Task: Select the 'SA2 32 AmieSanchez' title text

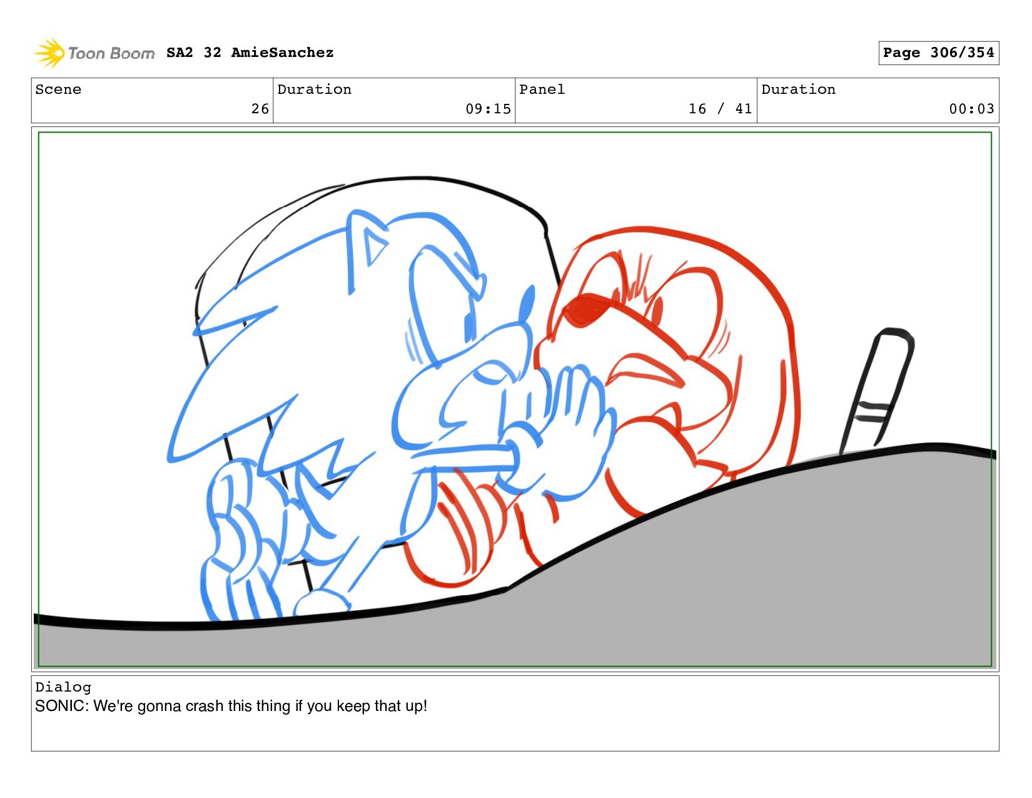Action: coord(250,53)
